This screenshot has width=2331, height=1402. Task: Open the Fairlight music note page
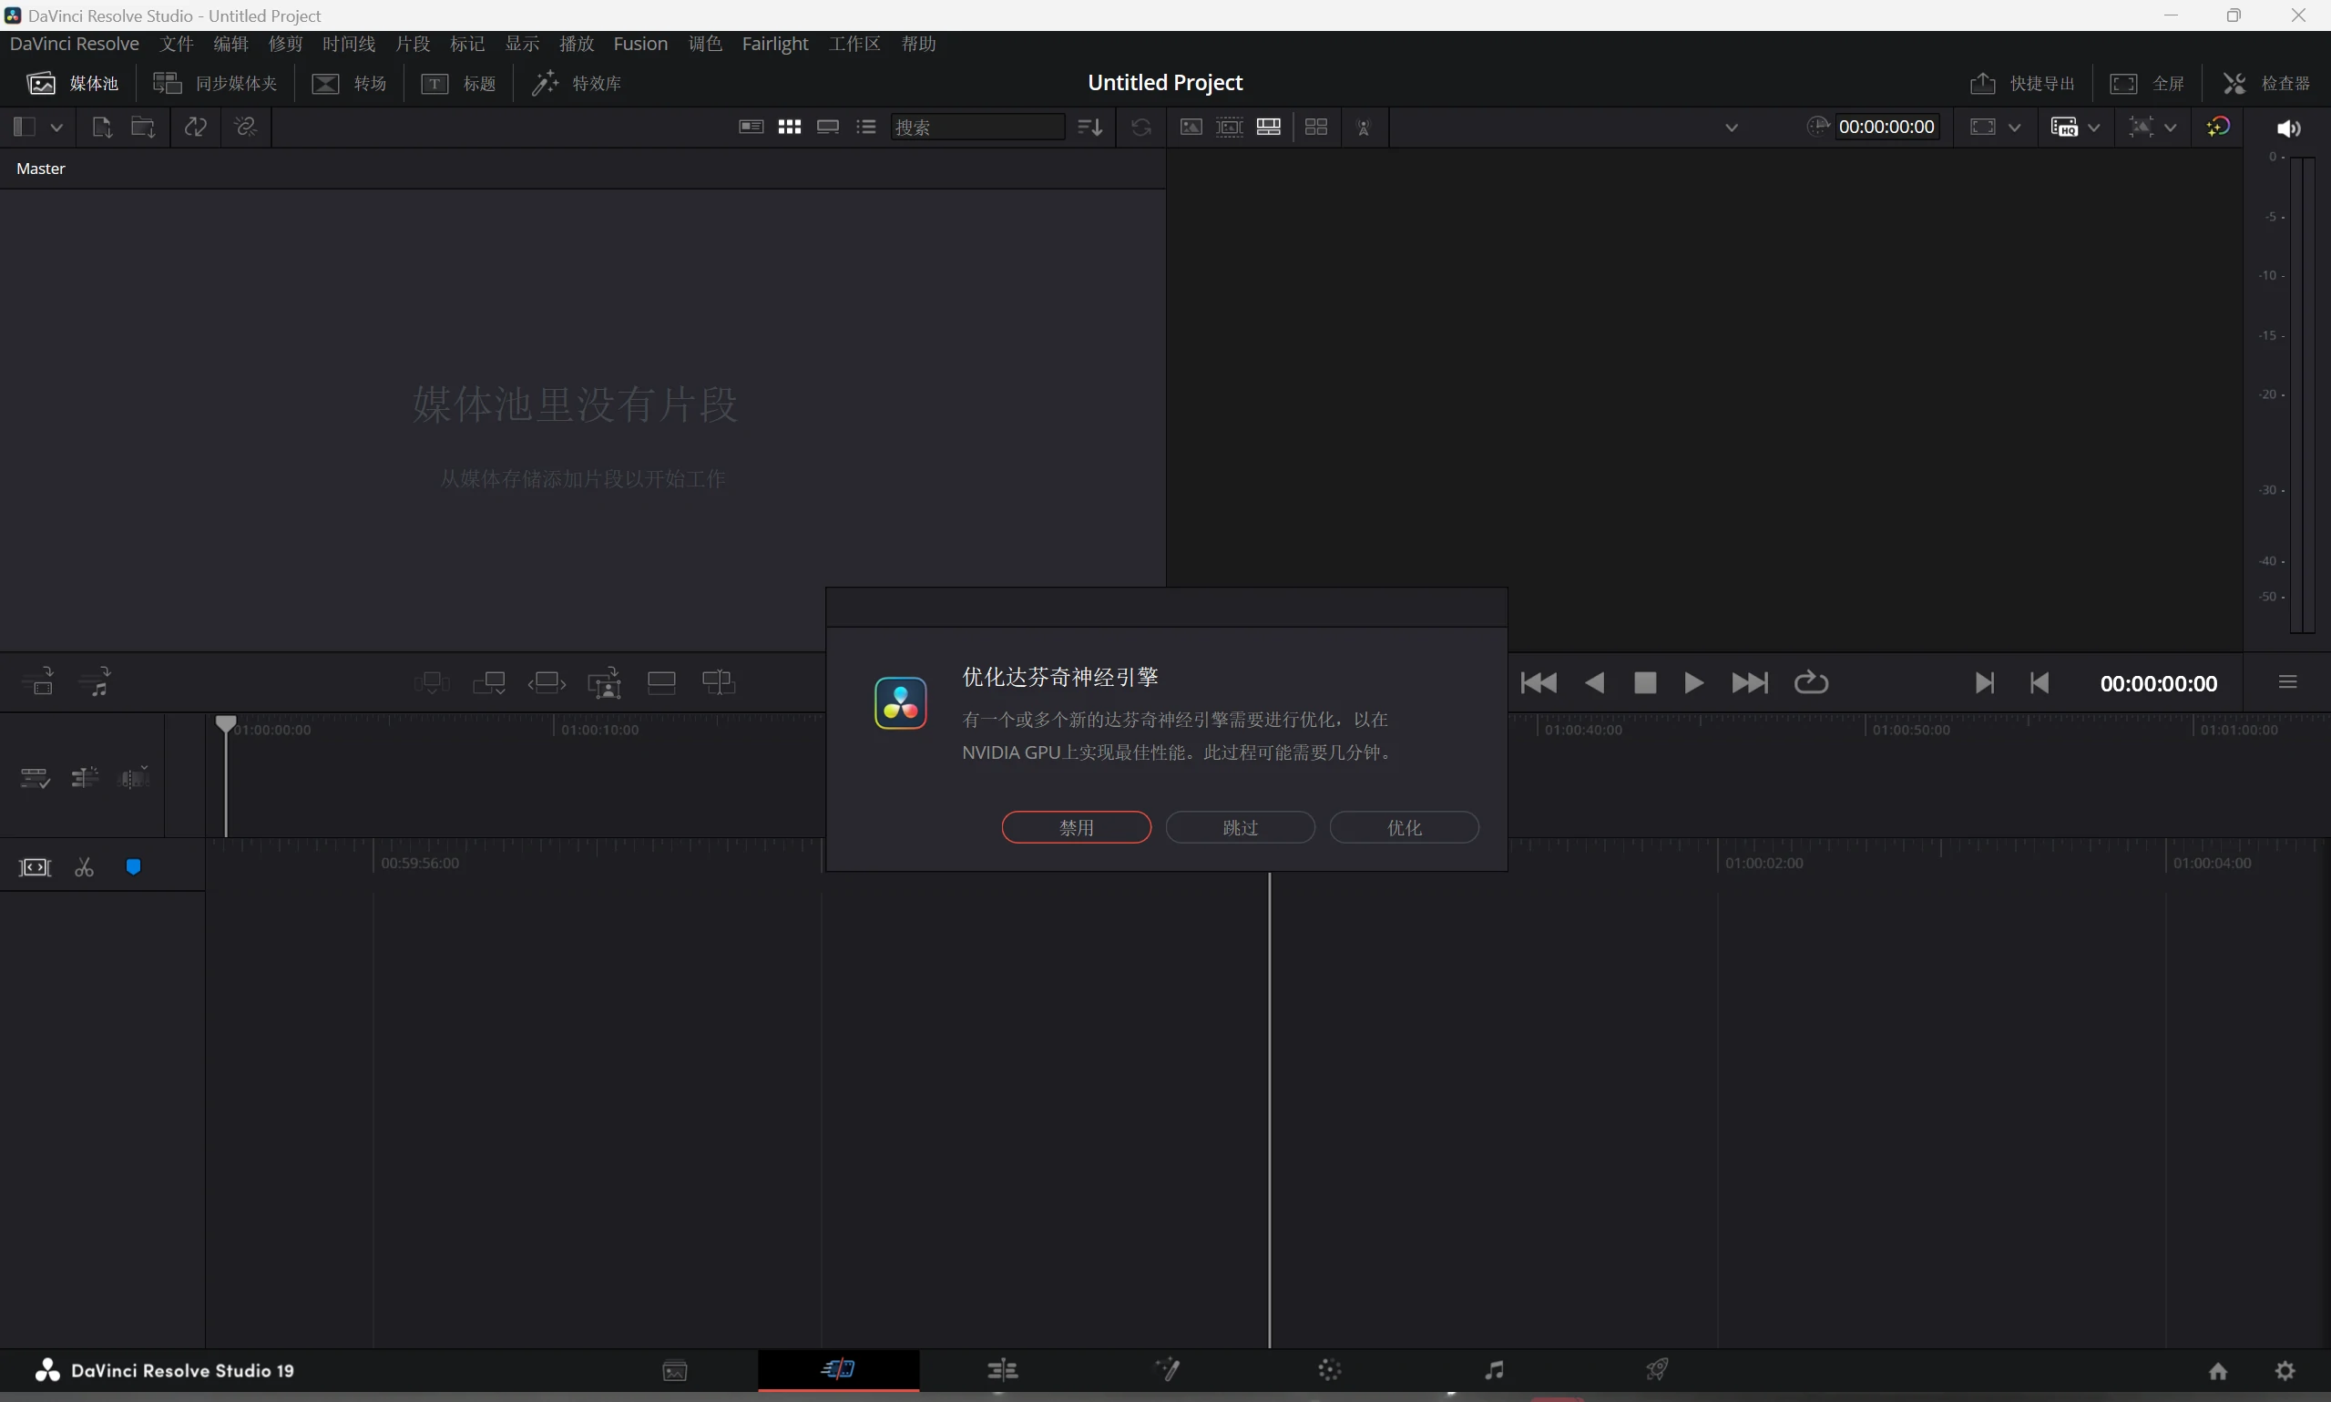[x=1494, y=1370]
